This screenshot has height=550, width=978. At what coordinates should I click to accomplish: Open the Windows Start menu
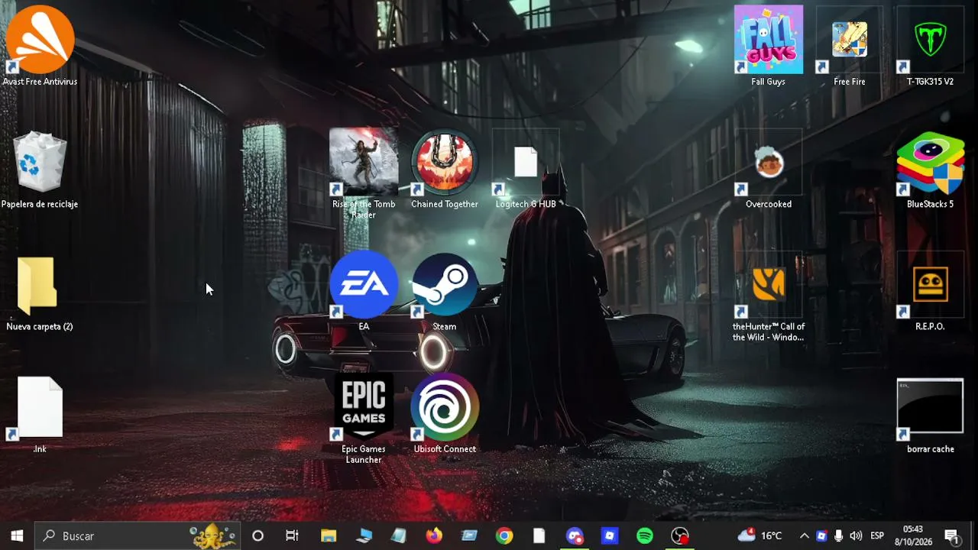[17, 536]
